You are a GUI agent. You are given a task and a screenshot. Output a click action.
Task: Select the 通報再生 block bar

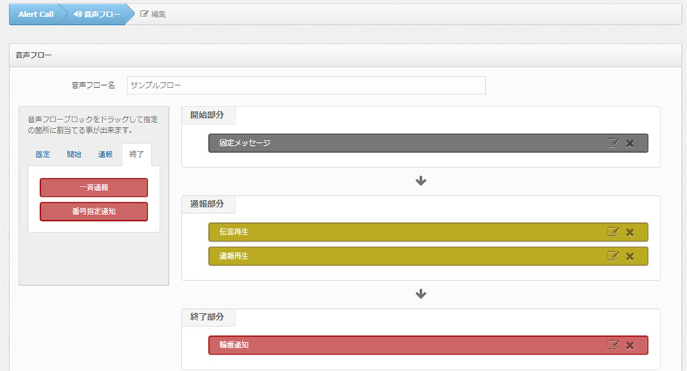pos(428,256)
